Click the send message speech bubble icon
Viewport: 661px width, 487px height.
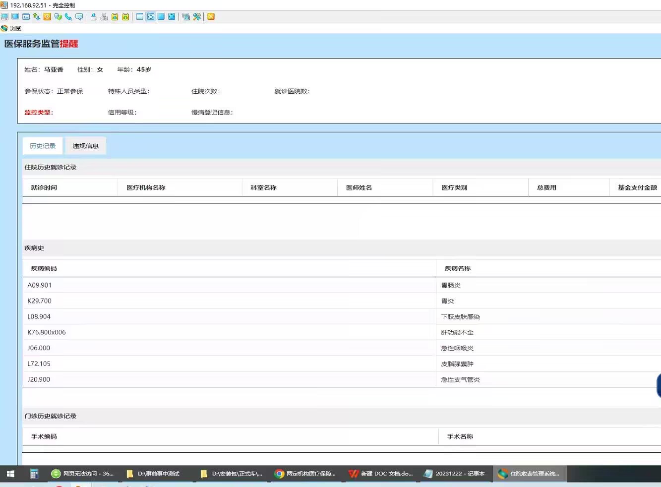click(x=79, y=17)
